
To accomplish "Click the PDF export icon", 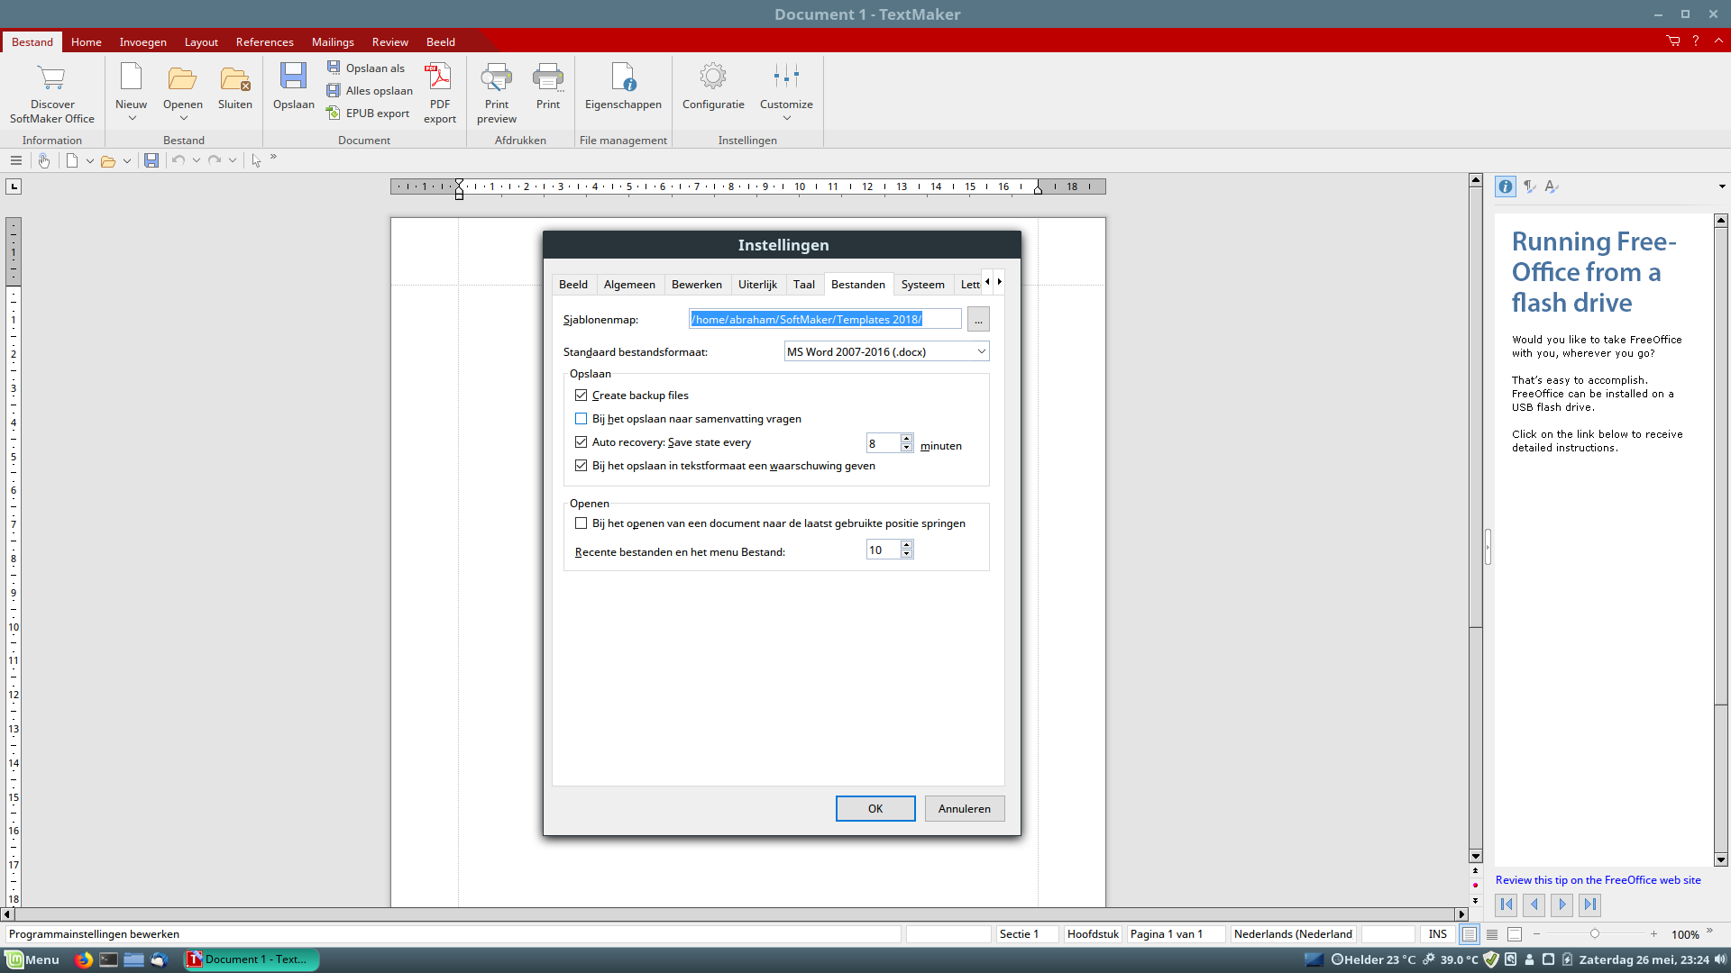I will tap(439, 77).
